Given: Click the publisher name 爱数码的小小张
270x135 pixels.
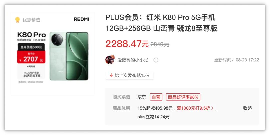Looking at the screenshot, I should [x=133, y=60].
